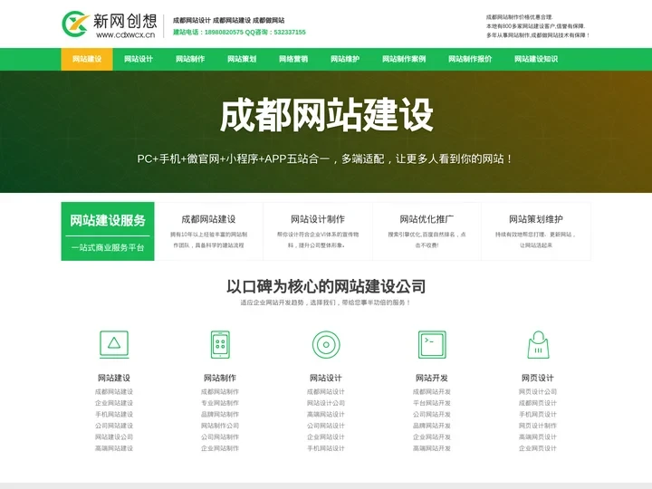
Task: Open the 手机网页设计 link
Action: coord(538,414)
